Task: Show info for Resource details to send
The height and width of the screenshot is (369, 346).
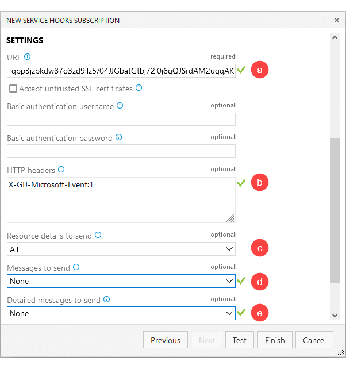Action: click(x=98, y=235)
